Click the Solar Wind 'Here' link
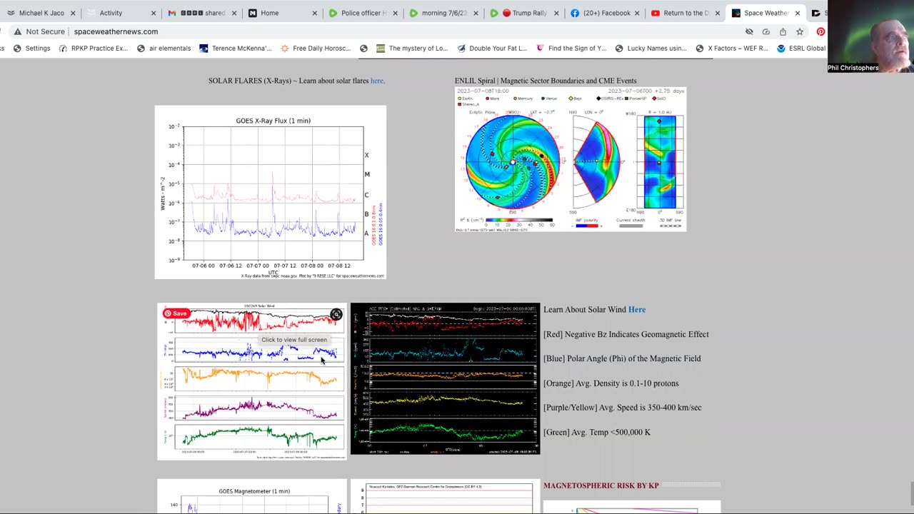Viewport: 914px width, 514px height. point(637,310)
